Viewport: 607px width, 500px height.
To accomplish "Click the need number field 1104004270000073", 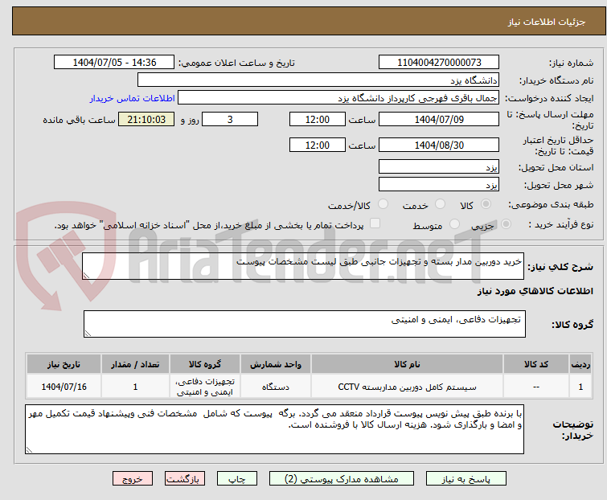I will tap(439, 63).
